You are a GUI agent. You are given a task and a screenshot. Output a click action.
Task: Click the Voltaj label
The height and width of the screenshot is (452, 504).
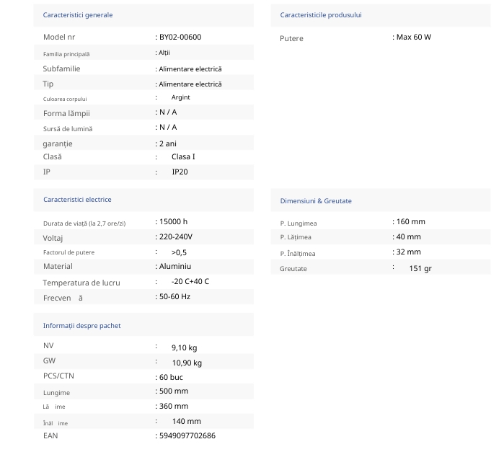[53, 238]
